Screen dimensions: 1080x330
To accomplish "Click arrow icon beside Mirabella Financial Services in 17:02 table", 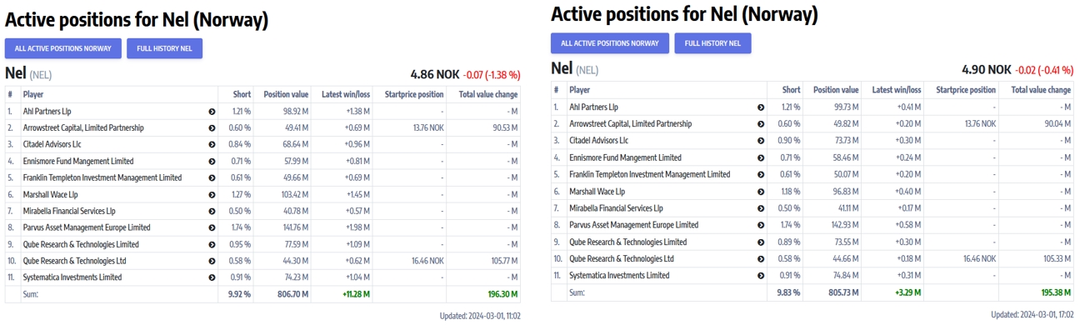I will (x=761, y=208).
